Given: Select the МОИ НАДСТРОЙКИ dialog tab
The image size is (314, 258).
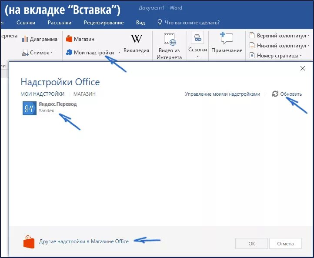Looking at the screenshot, I should [43, 94].
